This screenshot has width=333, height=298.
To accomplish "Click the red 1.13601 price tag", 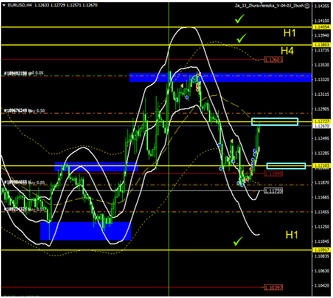I will tap(273, 60).
